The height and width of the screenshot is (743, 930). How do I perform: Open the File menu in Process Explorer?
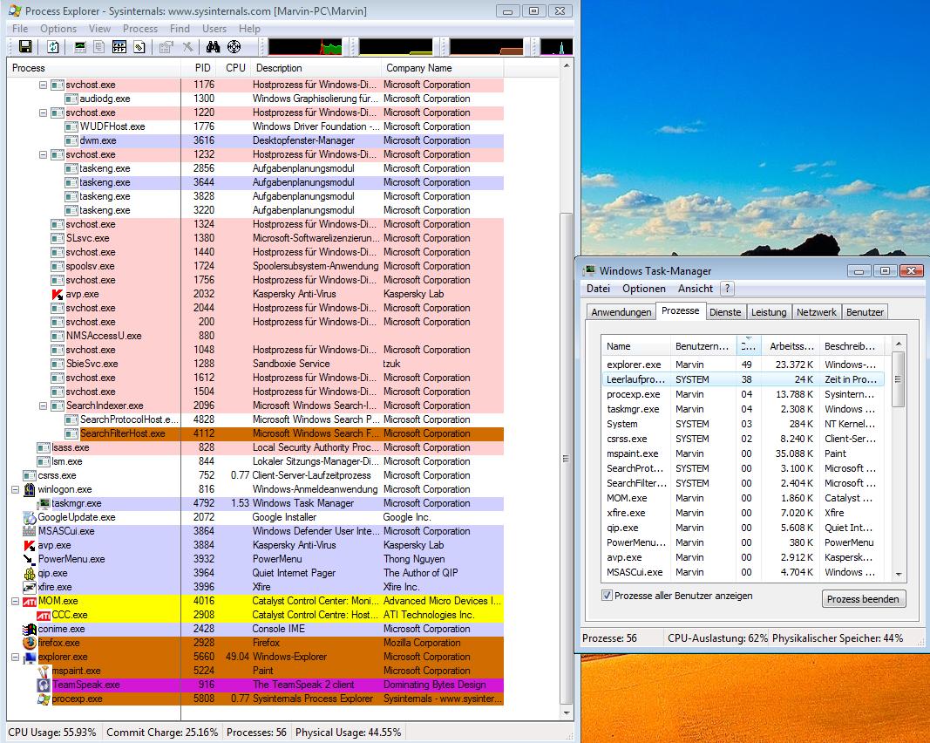pyautogui.click(x=20, y=29)
